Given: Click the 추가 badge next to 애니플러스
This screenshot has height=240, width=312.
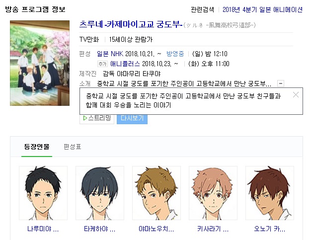Looking at the screenshot, I should tap(102, 64).
